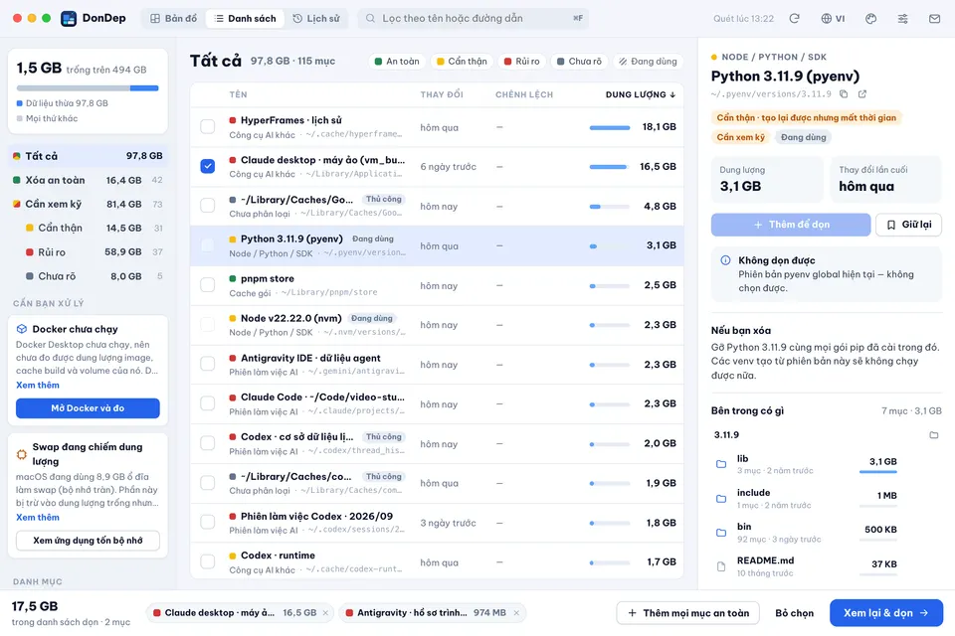Open the Lịch sử tab
955x636 pixels.
[316, 18]
